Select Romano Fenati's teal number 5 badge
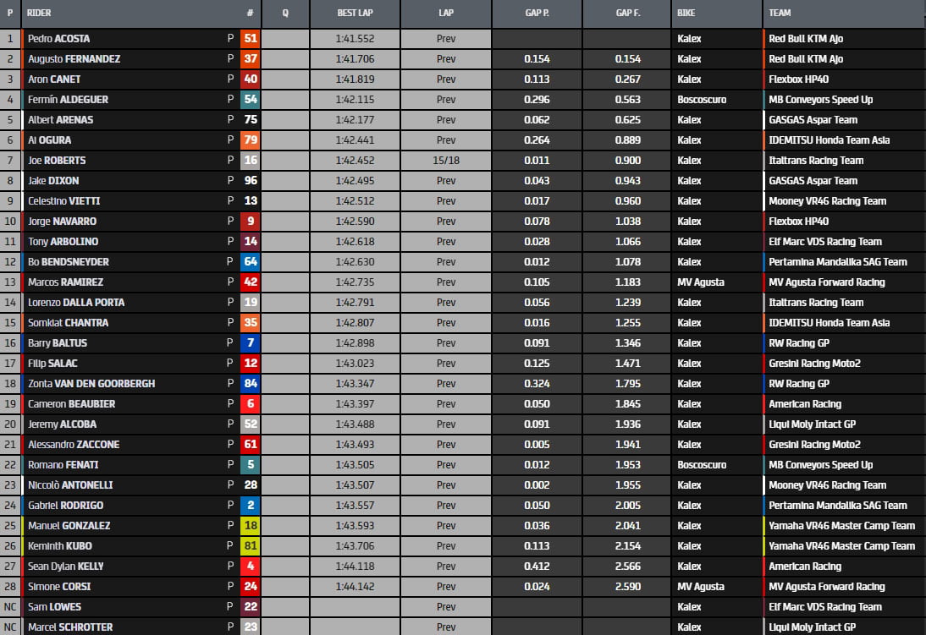 click(250, 465)
